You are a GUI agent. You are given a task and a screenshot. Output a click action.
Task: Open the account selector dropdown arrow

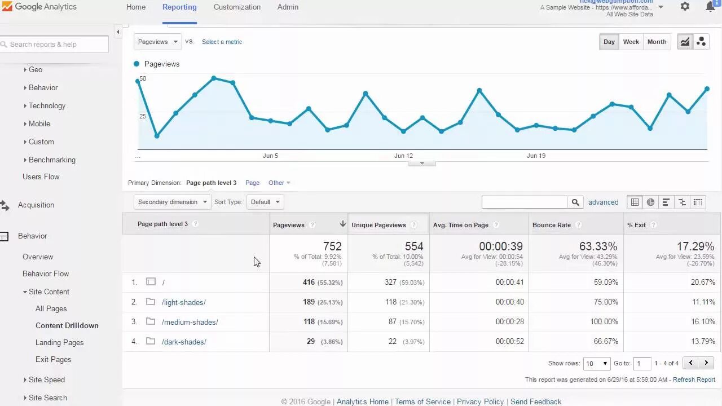(661, 7)
